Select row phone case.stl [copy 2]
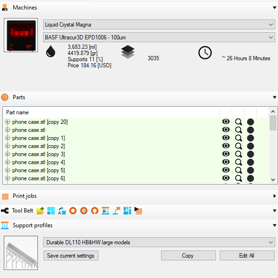The height and width of the screenshot is (278, 278). pos(136,146)
